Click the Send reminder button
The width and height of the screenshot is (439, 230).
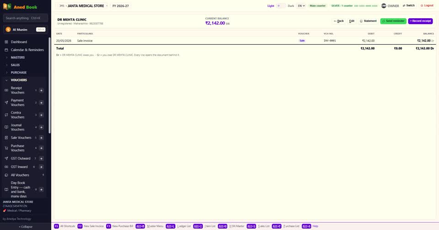tap(393, 21)
